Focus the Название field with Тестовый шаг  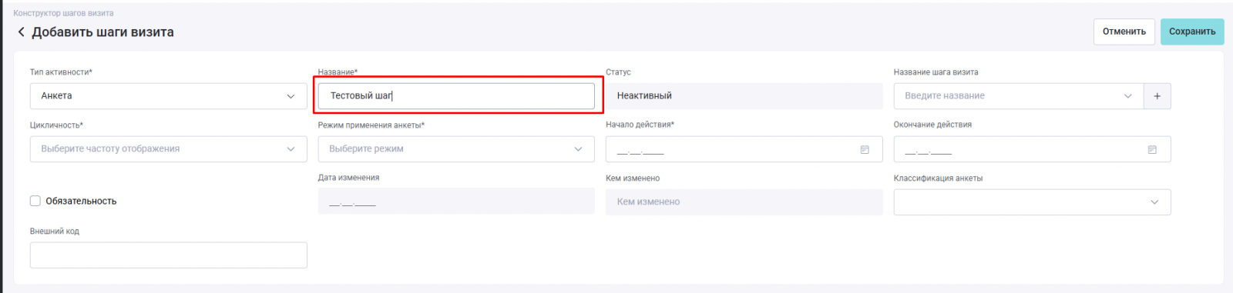pyautogui.click(x=456, y=96)
